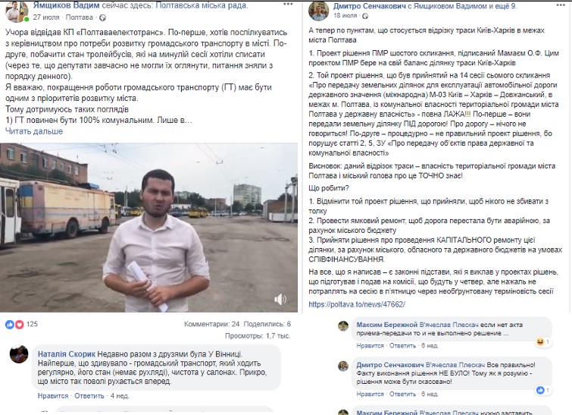The width and height of the screenshot is (572, 415).
Task: Open options menu on Дмитро Сенчакович's post
Action: [561, 5]
